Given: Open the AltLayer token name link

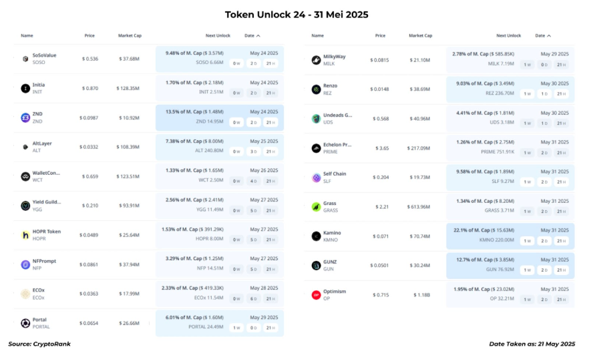Looking at the screenshot, I should 42,143.
